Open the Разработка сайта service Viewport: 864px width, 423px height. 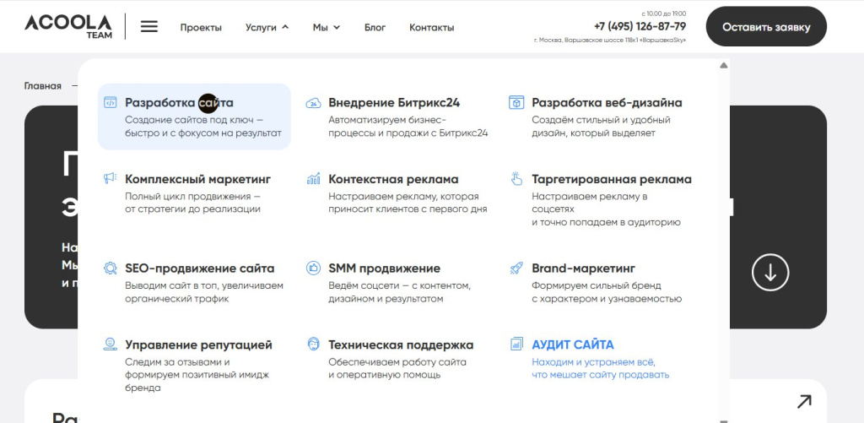pos(194,117)
